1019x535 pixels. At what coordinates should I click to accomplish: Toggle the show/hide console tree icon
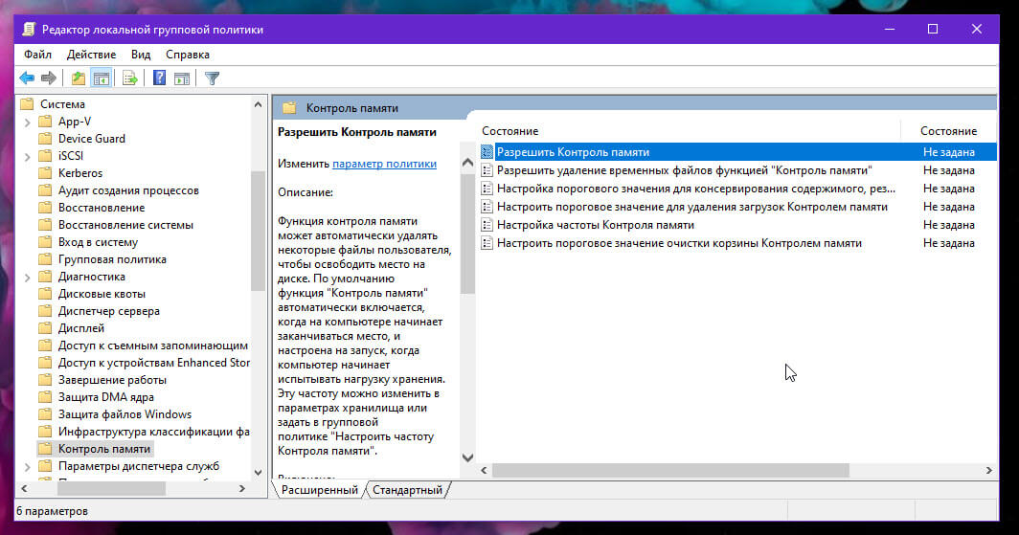102,78
